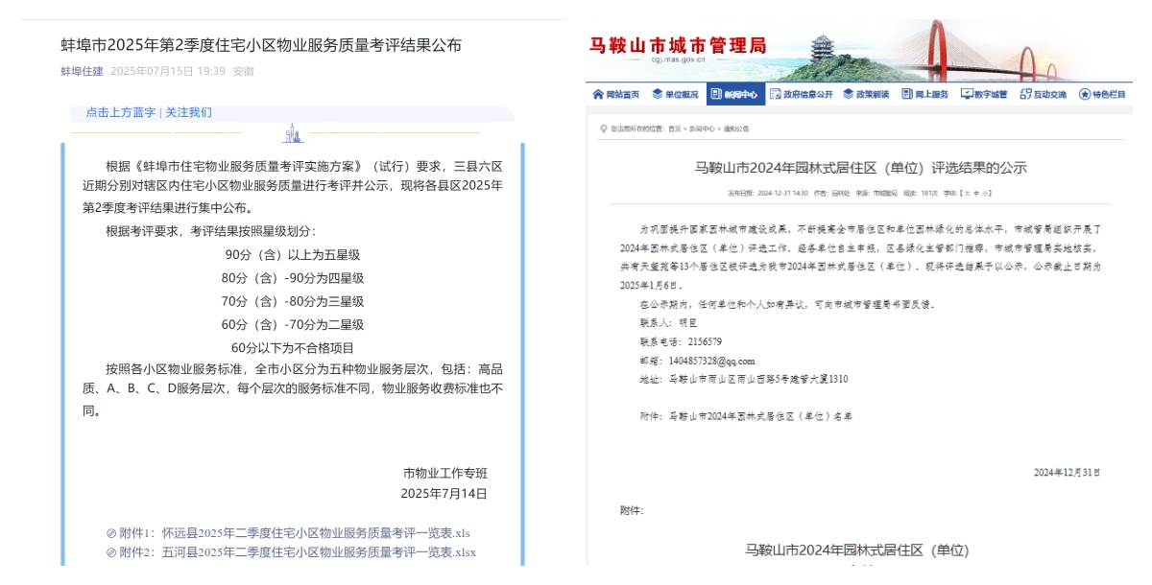Set font size to 小
The height and width of the screenshot is (585, 1152).
(x=984, y=193)
